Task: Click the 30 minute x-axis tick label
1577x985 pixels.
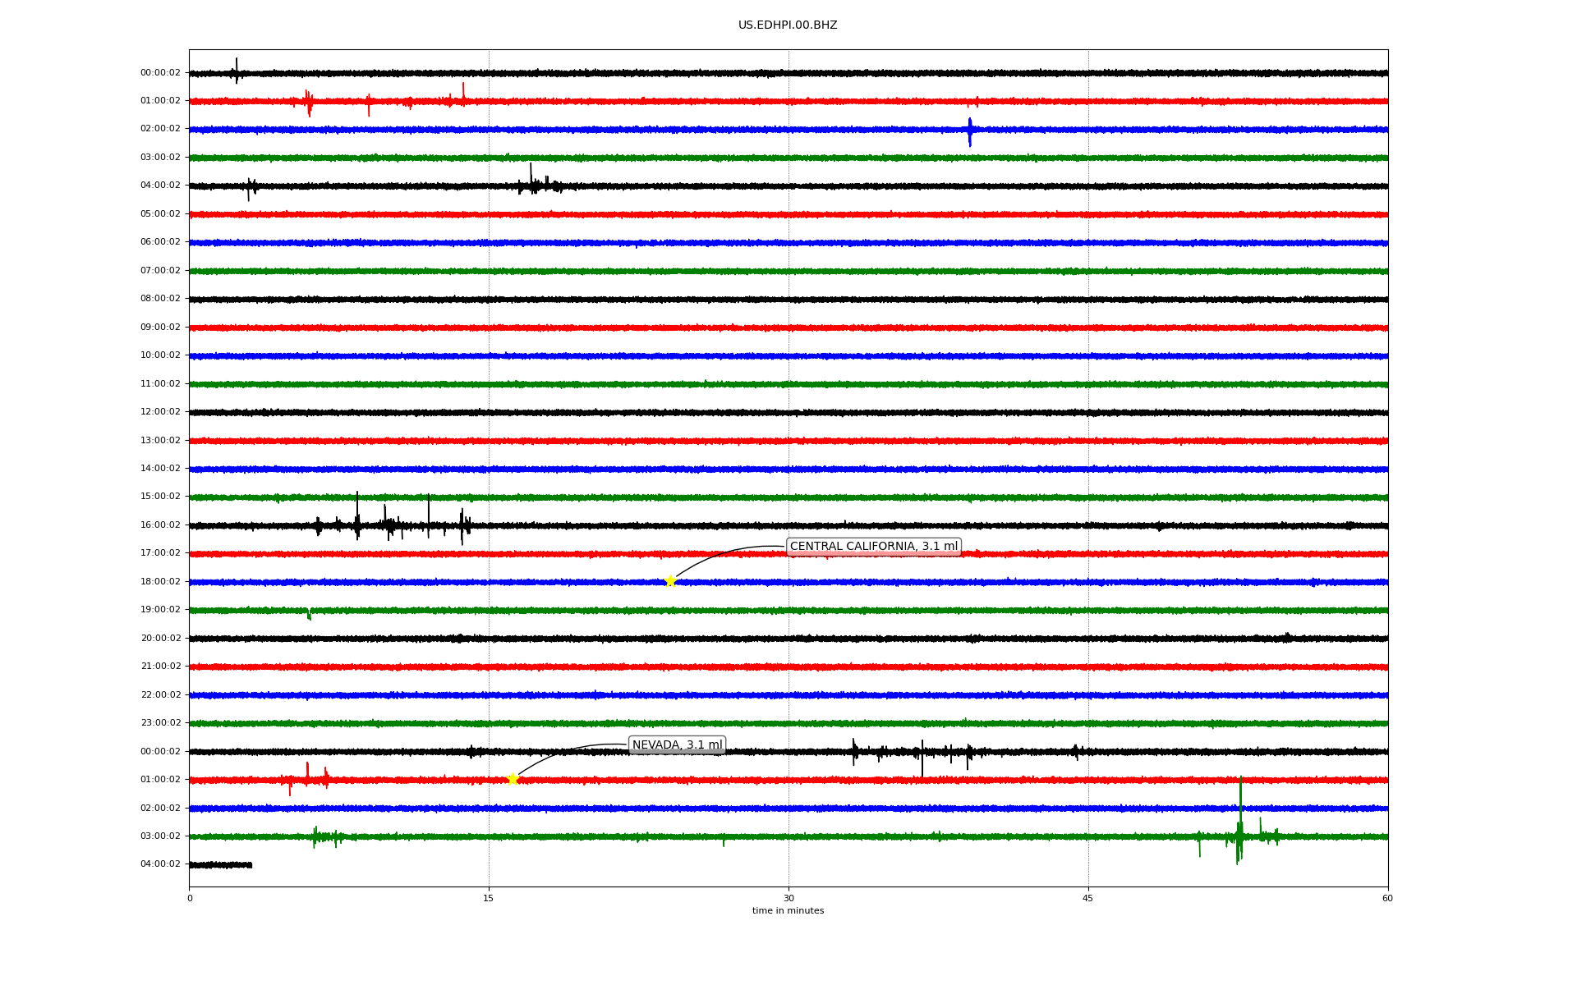Action: (x=788, y=898)
